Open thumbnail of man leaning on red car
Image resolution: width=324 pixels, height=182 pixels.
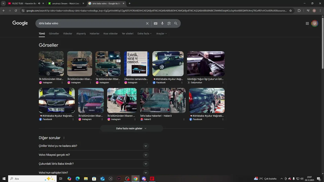122,100
